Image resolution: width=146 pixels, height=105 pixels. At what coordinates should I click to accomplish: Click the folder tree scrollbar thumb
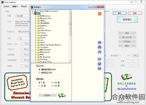pos(70,24)
